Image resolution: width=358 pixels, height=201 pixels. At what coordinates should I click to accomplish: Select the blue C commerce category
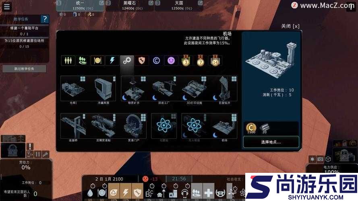pyautogui.click(x=156, y=61)
